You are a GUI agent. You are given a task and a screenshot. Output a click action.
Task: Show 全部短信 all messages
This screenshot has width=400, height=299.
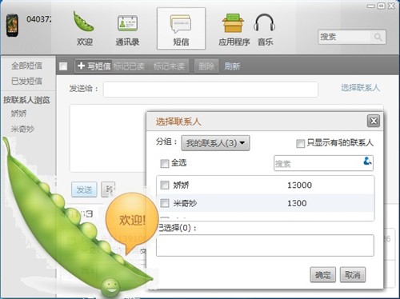click(26, 66)
